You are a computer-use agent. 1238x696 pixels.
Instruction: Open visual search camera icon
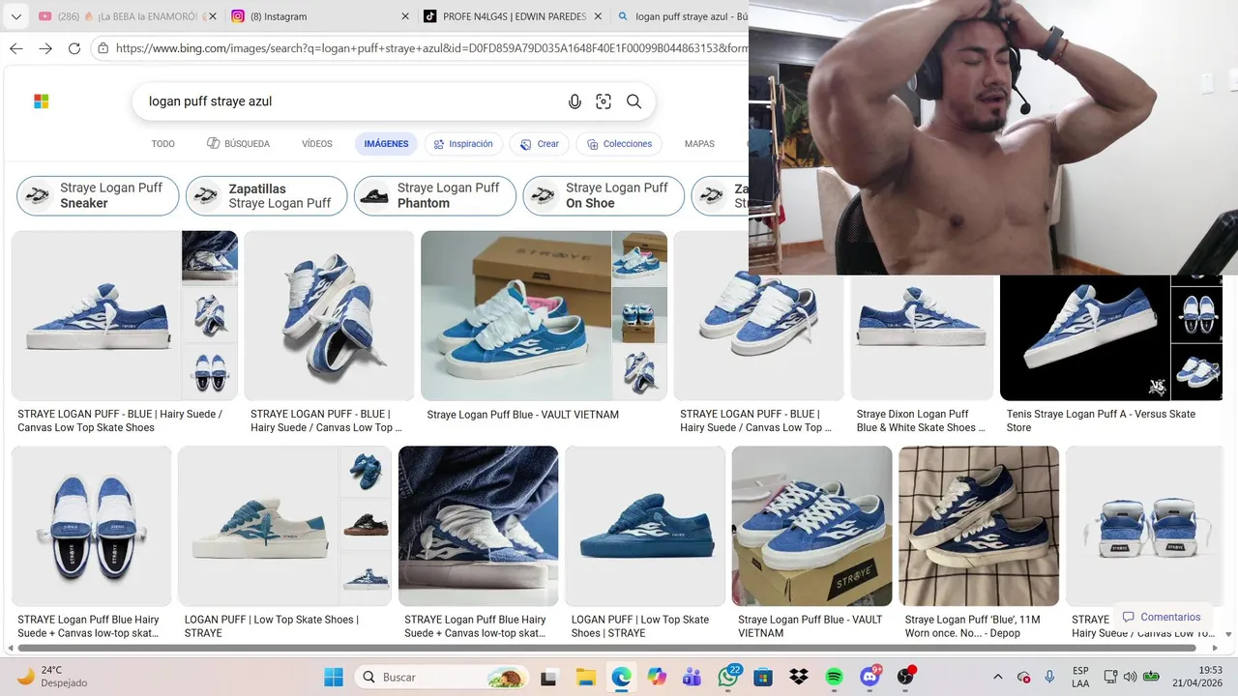point(604,101)
